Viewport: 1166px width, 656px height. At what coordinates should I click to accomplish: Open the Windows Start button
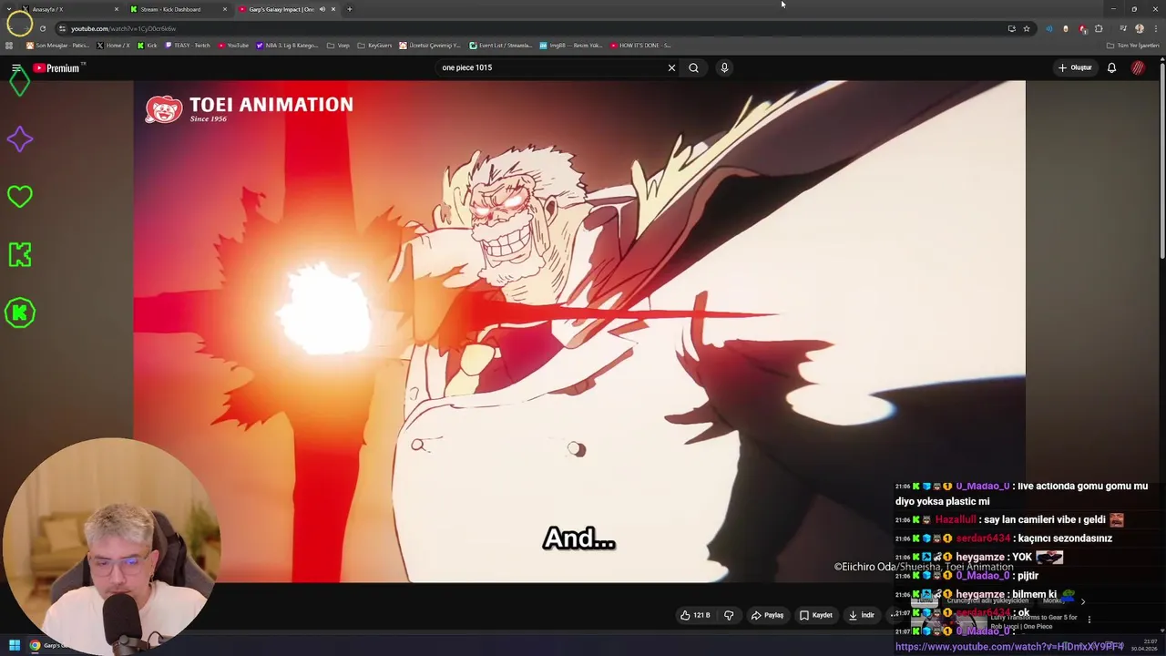tap(14, 645)
